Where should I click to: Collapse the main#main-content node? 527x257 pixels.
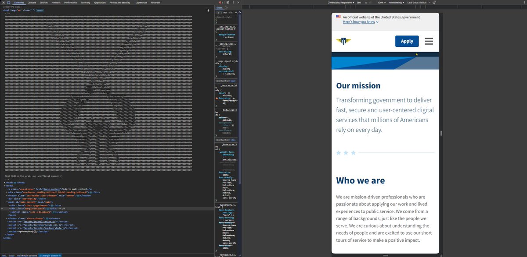click(7, 202)
